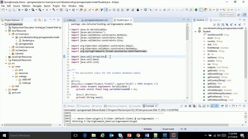Toggle Word Wrap in Console toolbar
Image resolution: width=248 pixels, height=139 pixels.
pos(208,106)
